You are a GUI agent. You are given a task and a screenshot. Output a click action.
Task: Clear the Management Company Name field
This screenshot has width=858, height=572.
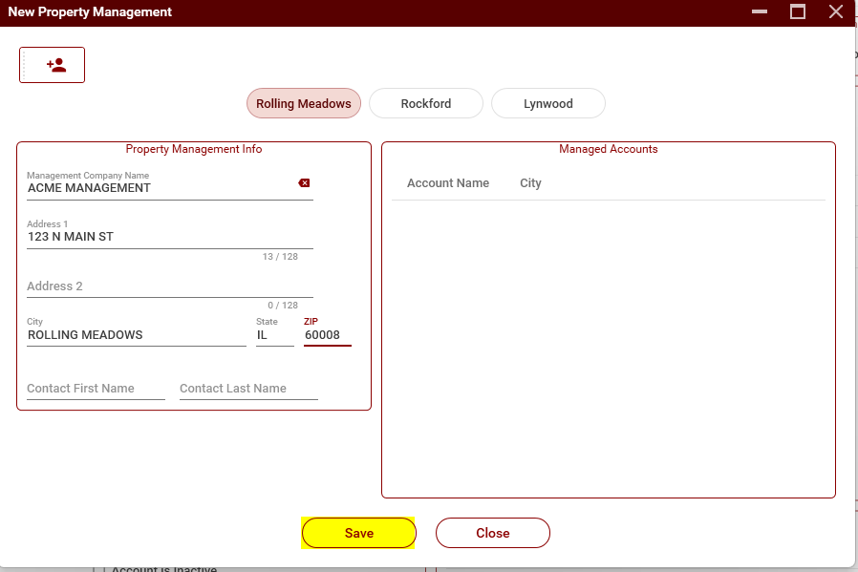pos(304,183)
